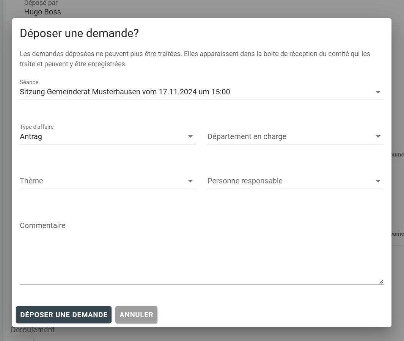This screenshot has width=404, height=341.
Task: Click the arrow beside Type d'affaire
Action: (x=190, y=136)
